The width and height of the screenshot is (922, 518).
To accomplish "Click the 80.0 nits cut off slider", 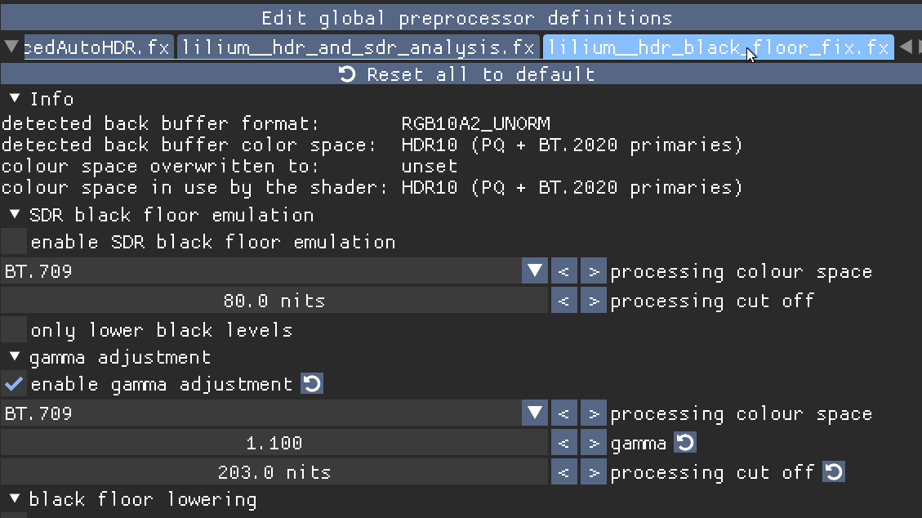I will 274,301.
